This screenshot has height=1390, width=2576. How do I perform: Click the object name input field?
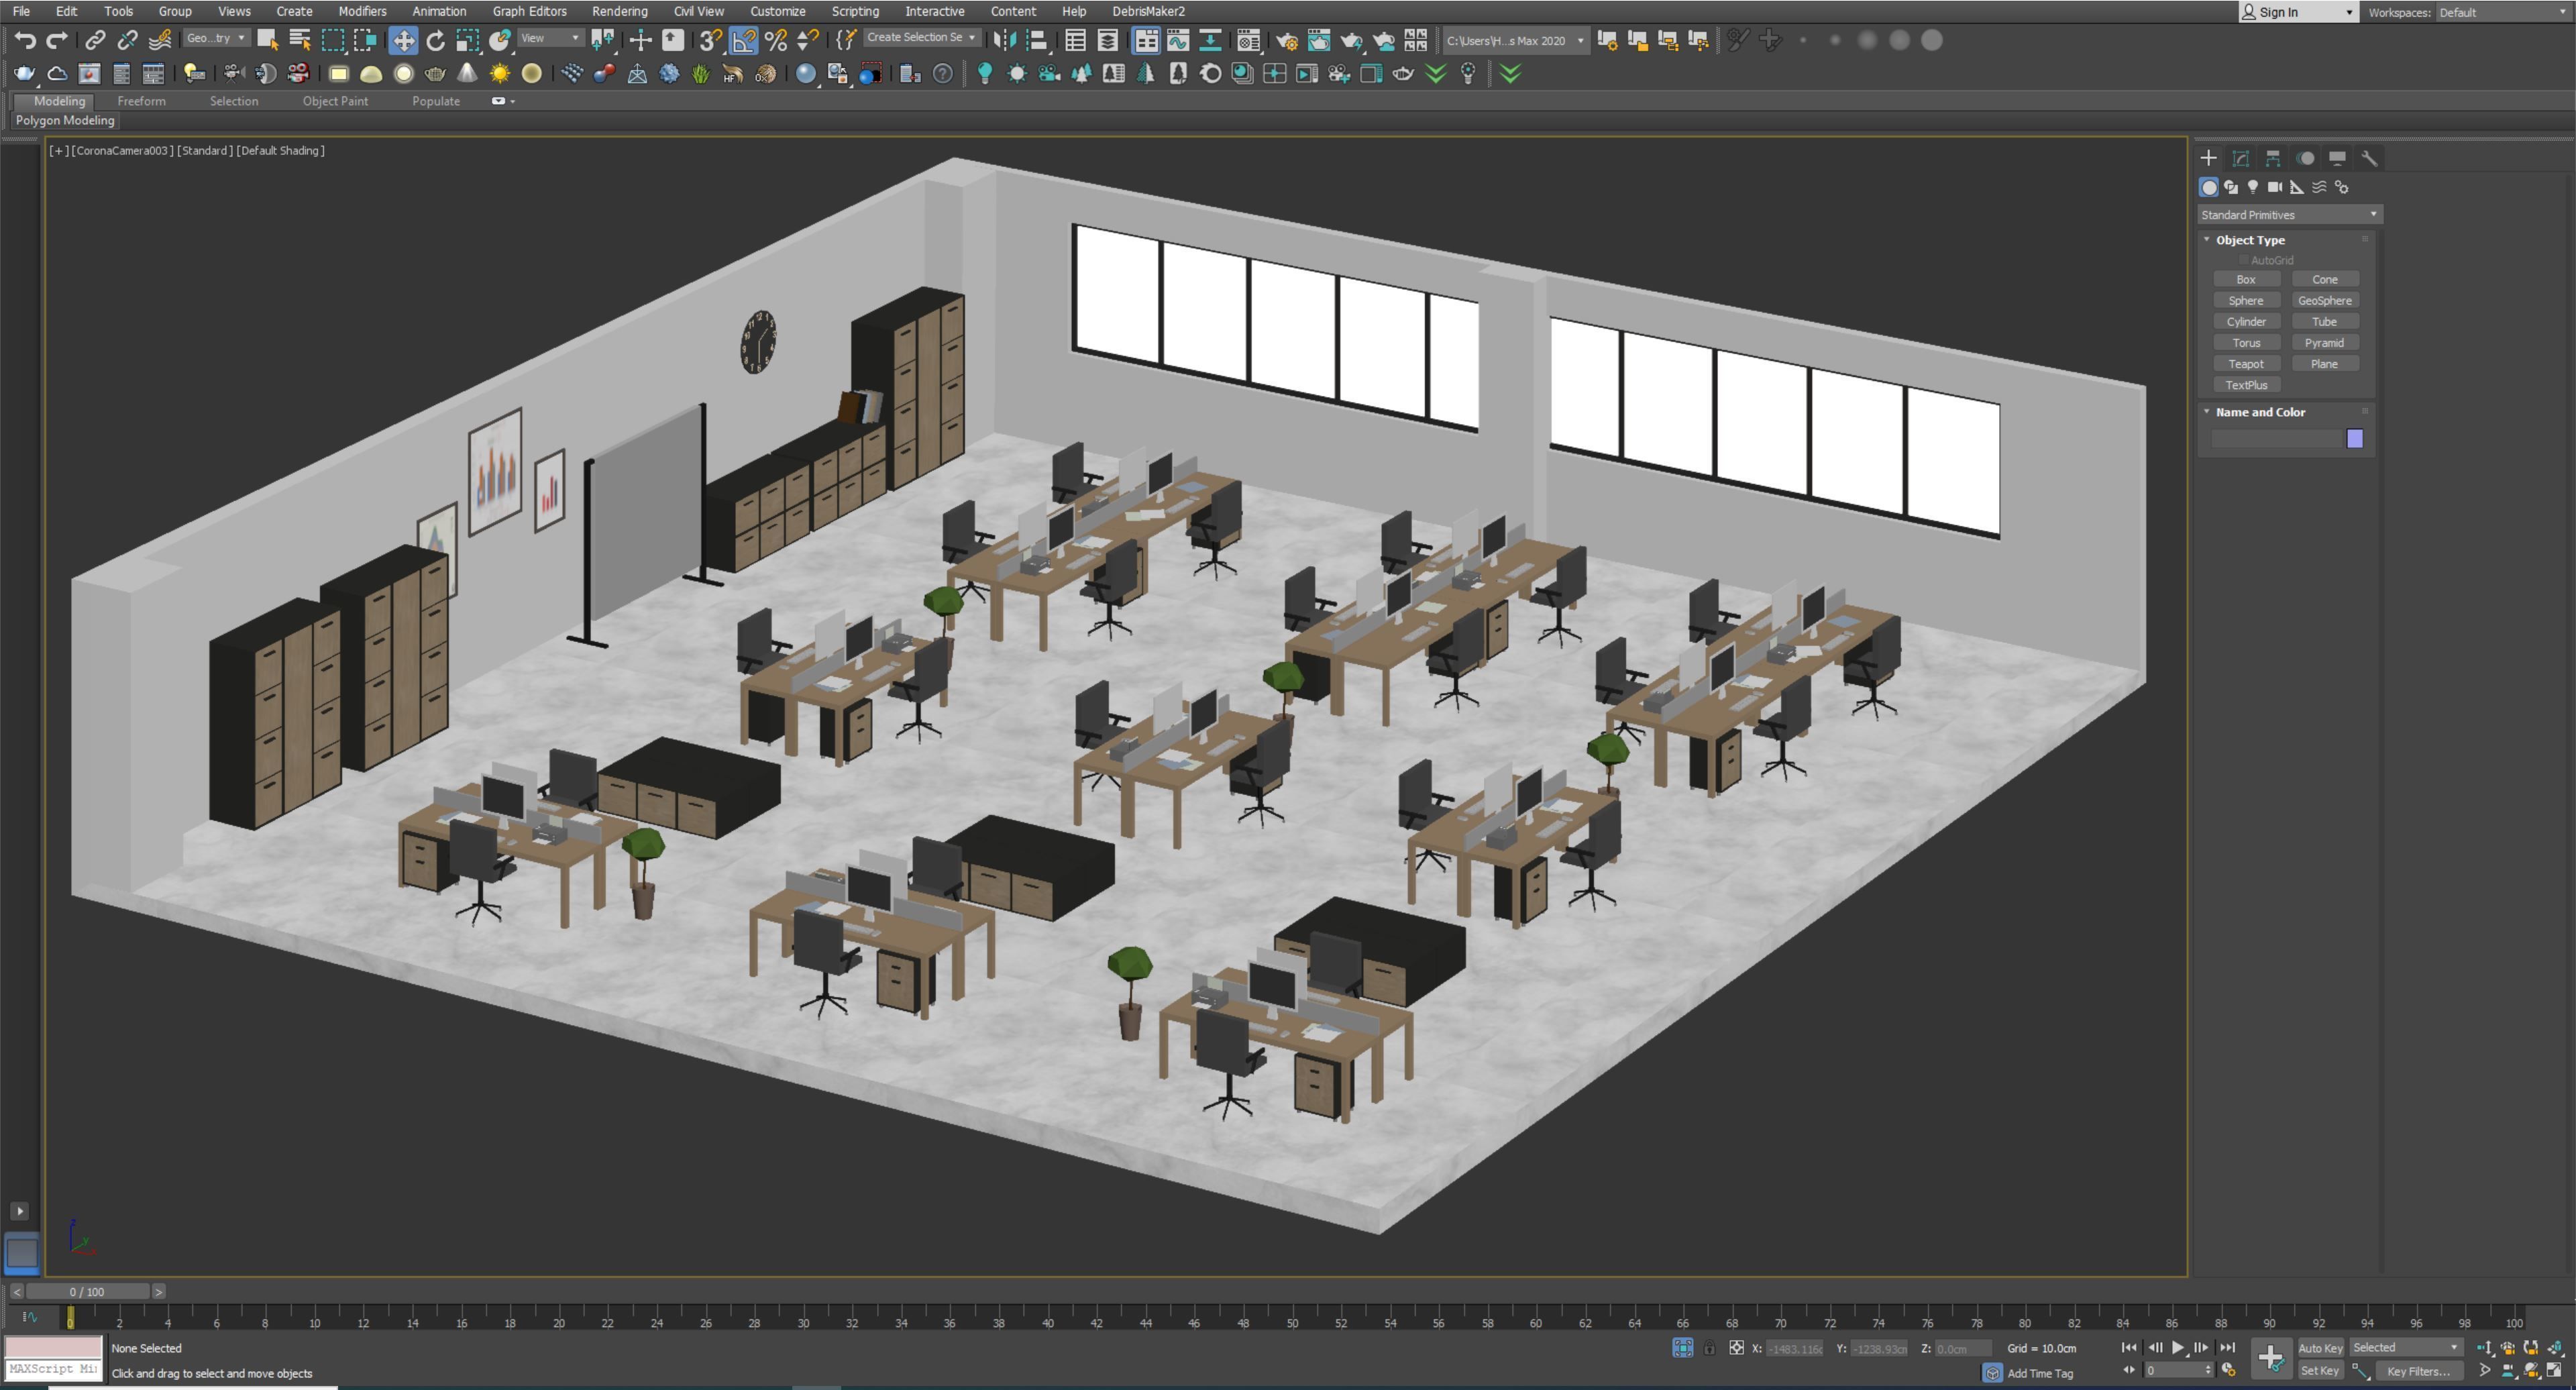(x=2277, y=438)
